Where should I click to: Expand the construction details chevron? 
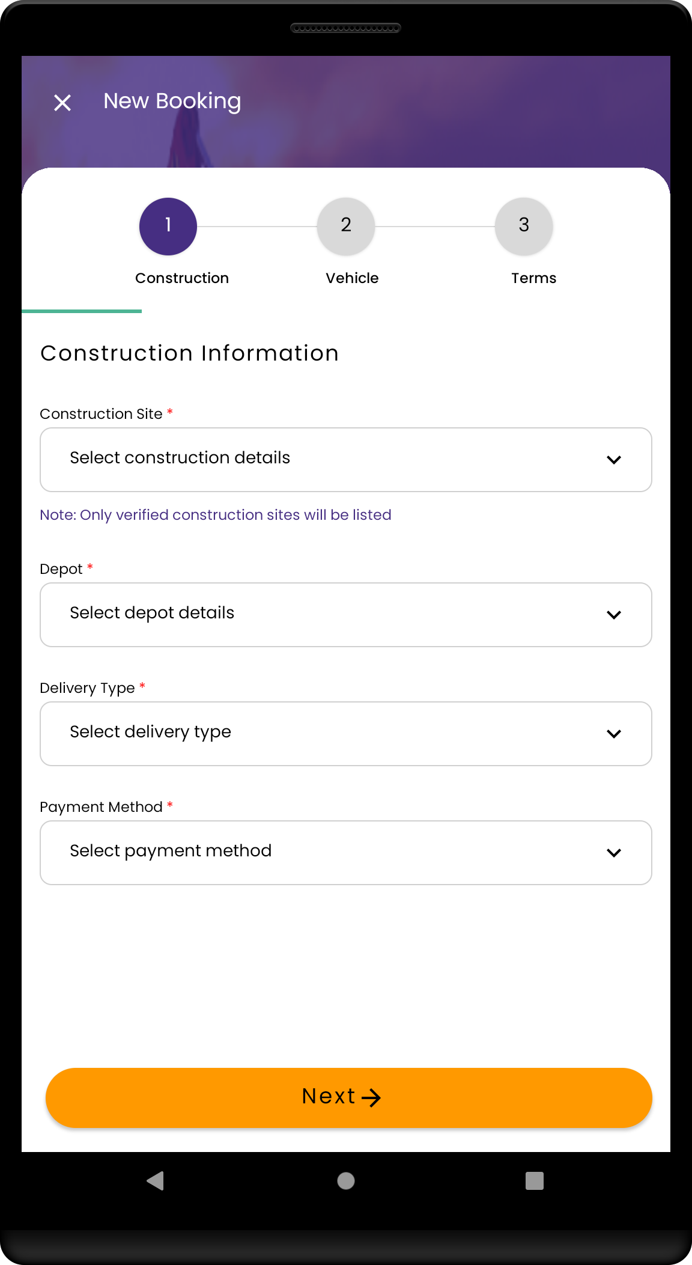(614, 460)
